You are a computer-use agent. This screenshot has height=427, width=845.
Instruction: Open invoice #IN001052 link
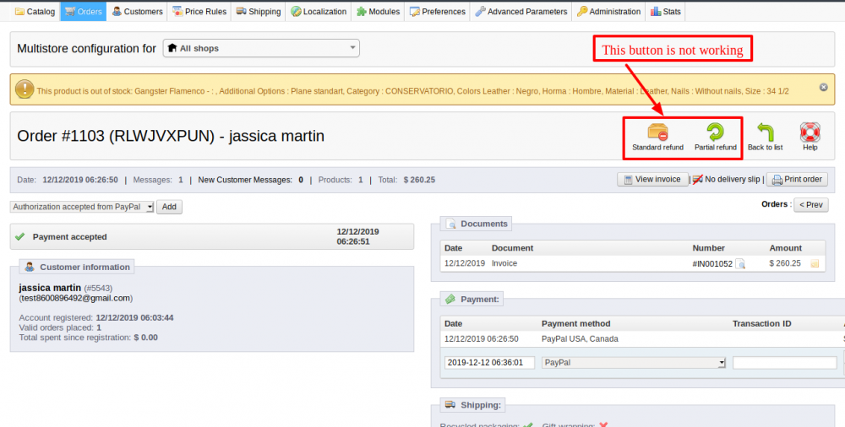(712, 263)
